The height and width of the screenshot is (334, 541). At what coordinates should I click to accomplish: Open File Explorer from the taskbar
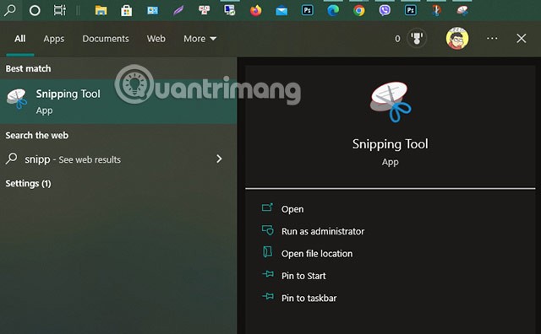click(x=101, y=11)
